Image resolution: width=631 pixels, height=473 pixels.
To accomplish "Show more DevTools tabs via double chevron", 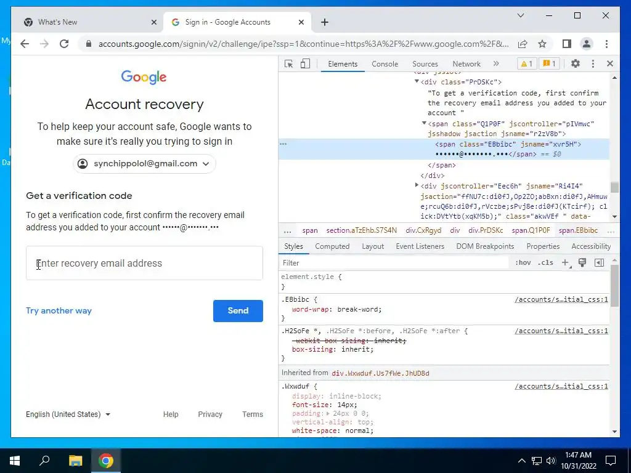I will coord(496,63).
